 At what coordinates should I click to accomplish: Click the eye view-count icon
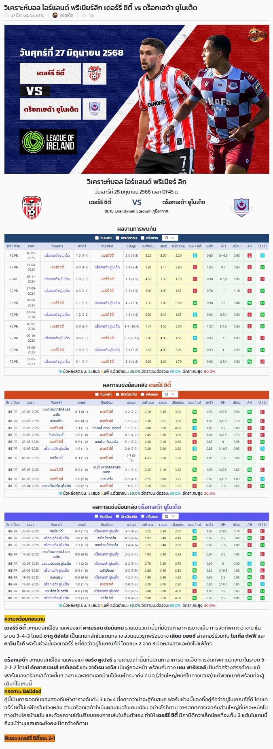coord(84,15)
